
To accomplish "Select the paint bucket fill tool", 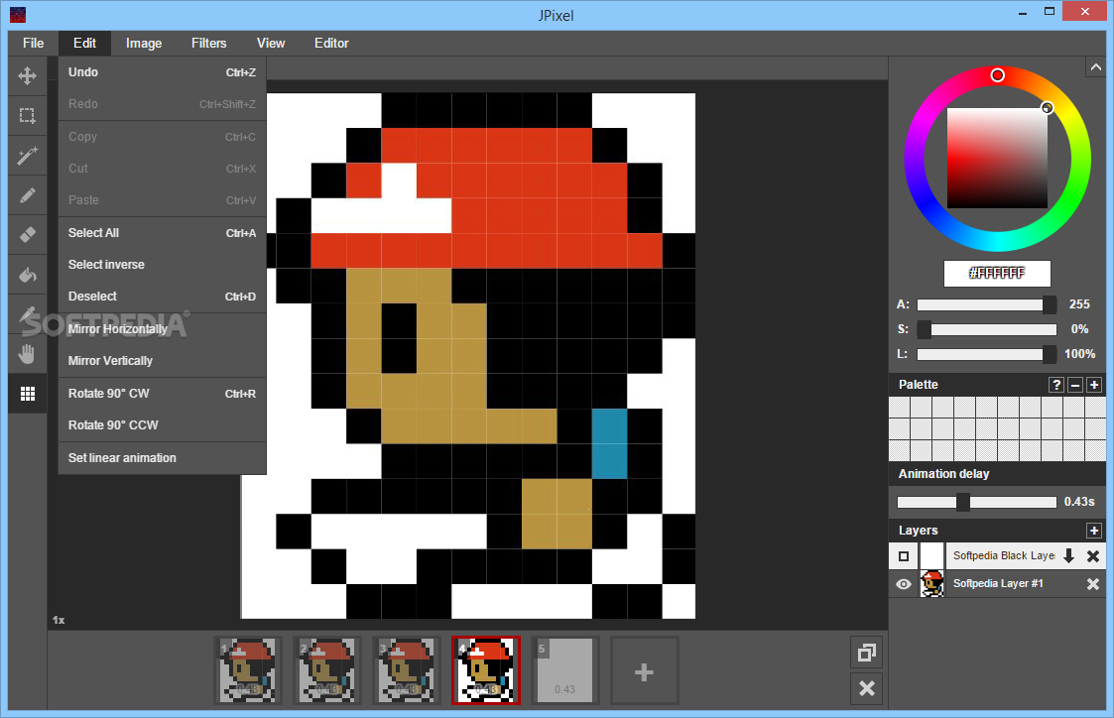I will click(28, 274).
